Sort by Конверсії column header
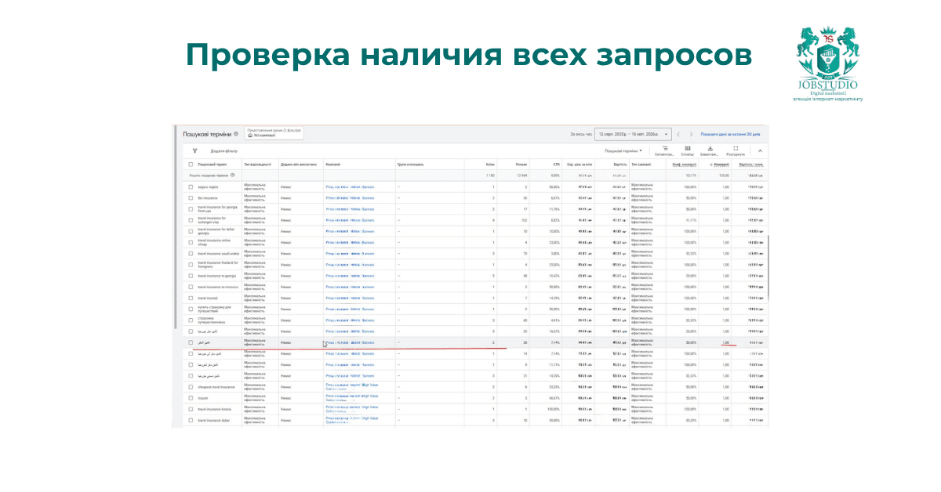This screenshot has height=492, width=941. click(720, 165)
